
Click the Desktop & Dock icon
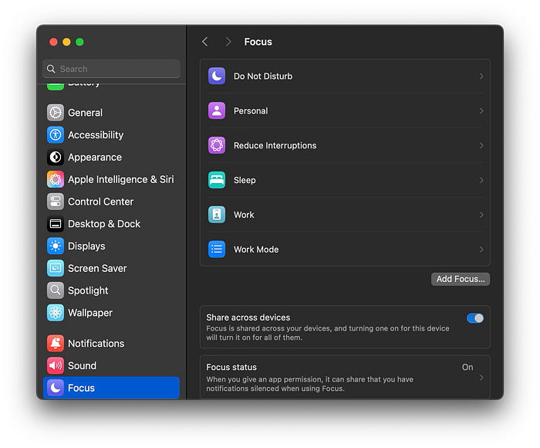[x=56, y=224]
